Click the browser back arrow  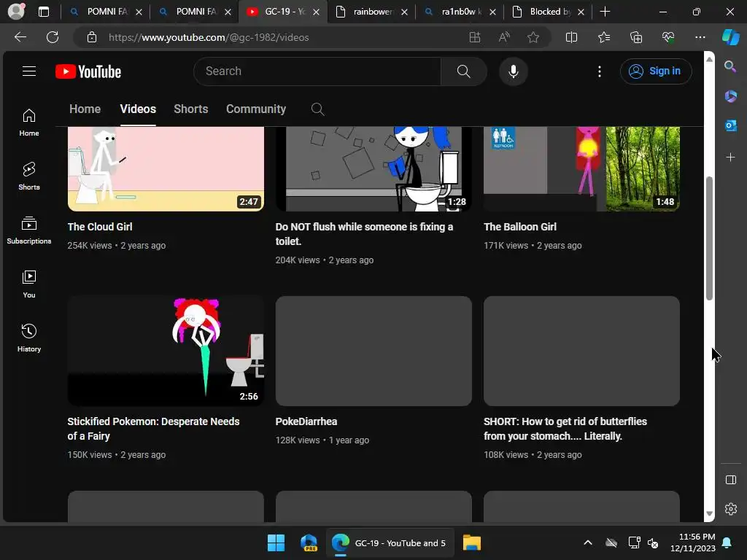pyautogui.click(x=20, y=37)
